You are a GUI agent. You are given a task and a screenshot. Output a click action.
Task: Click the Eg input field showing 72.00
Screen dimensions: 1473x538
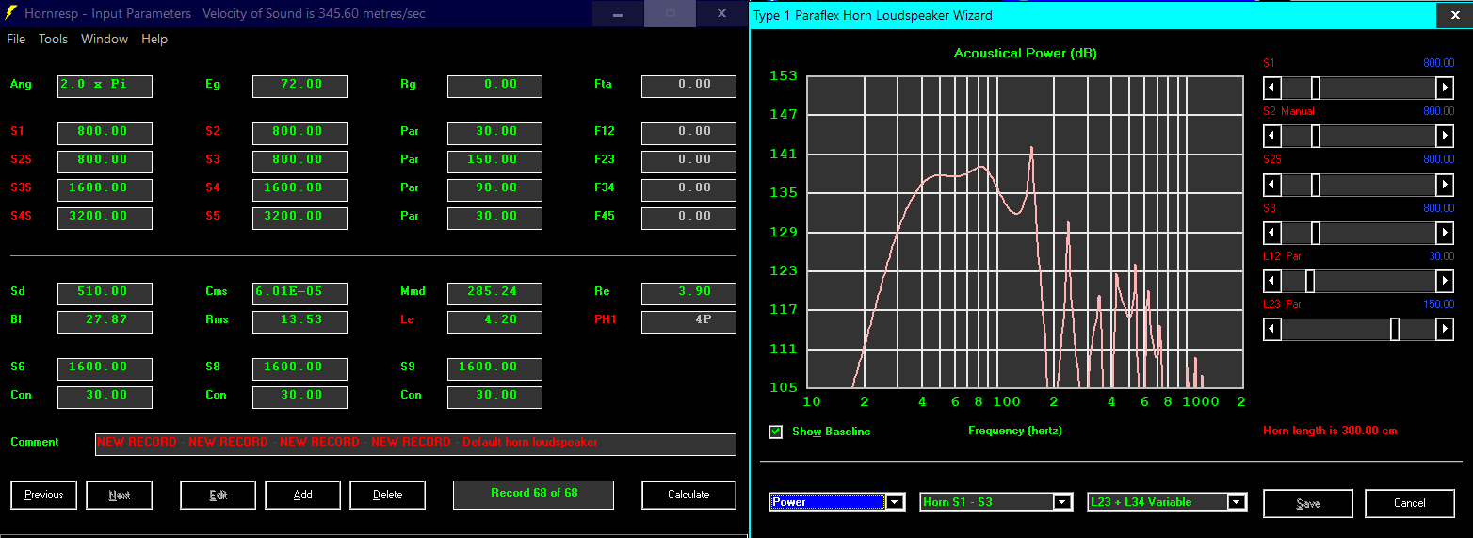click(299, 86)
